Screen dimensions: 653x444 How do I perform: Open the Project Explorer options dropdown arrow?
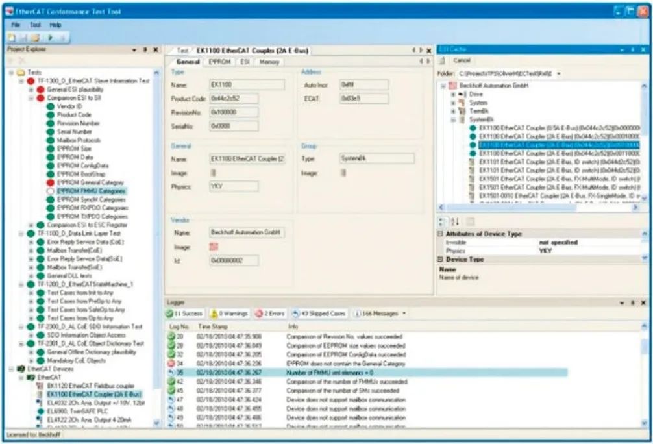pyautogui.click(x=134, y=50)
